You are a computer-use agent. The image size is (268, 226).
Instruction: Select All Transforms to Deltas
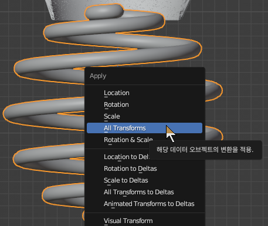click(144, 192)
